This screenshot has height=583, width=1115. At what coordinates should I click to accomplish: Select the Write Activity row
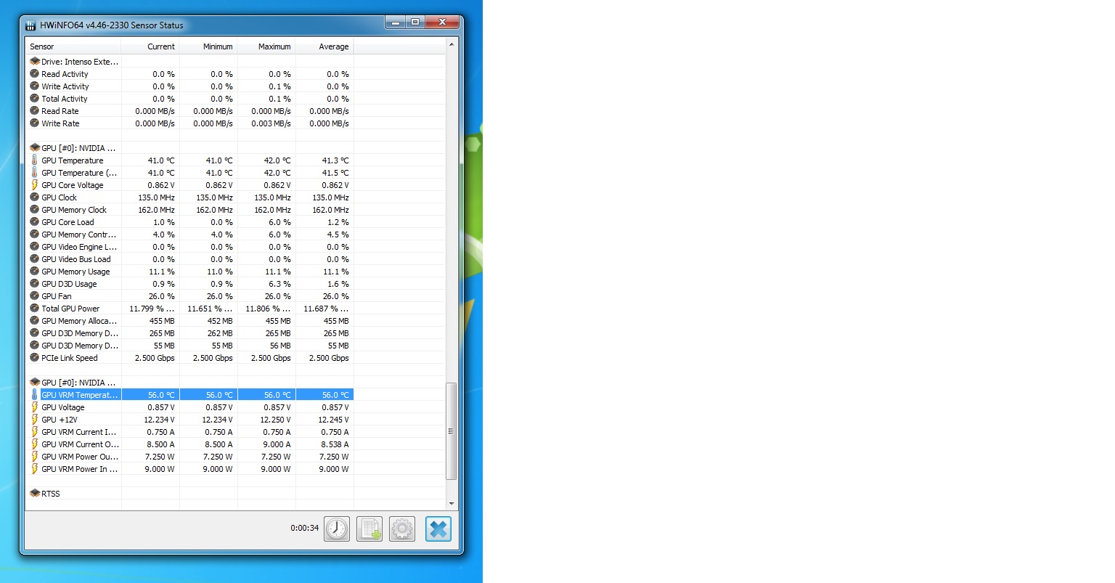coord(189,86)
